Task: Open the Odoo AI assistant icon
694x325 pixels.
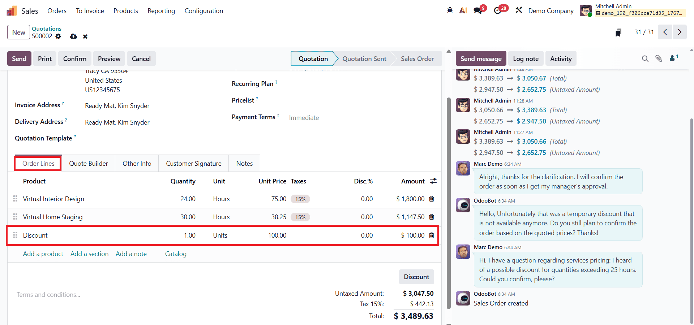Action: (x=463, y=10)
